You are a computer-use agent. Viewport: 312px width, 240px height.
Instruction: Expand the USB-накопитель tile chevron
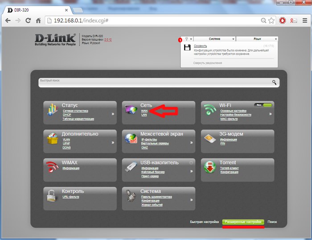[x=191, y=171]
